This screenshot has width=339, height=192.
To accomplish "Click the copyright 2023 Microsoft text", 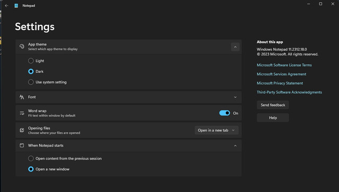I will point(287,54).
